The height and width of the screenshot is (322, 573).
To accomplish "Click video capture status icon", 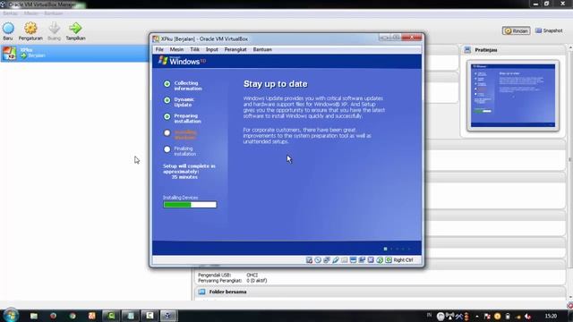I will click(362, 260).
